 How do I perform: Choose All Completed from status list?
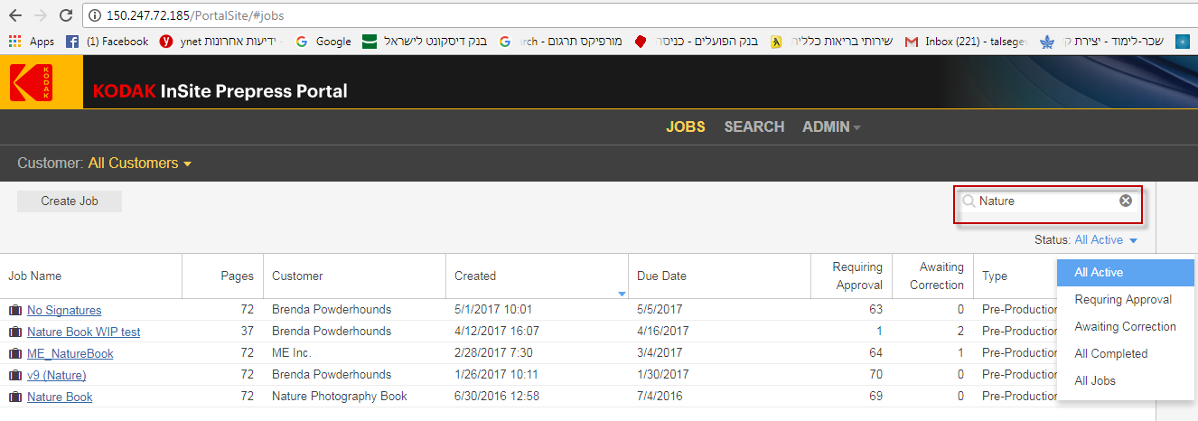tap(1110, 353)
